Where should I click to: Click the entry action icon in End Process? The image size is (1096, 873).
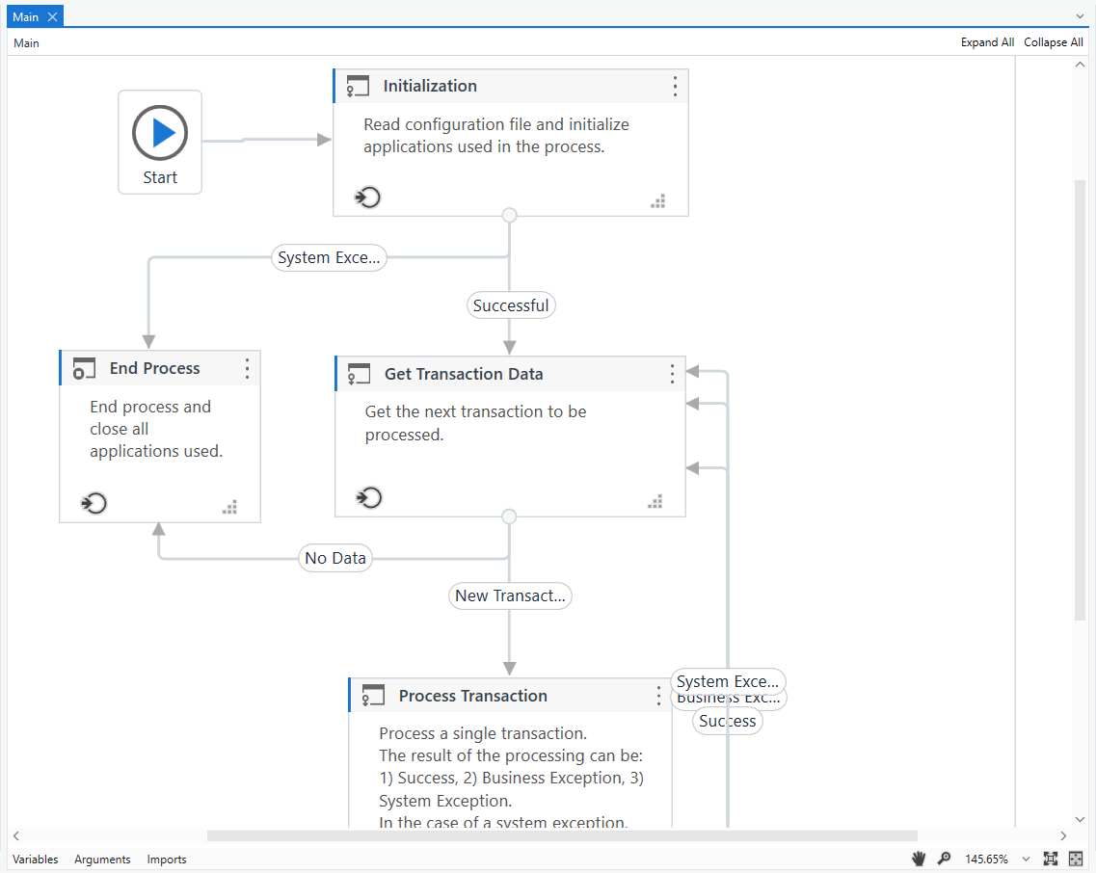(94, 503)
